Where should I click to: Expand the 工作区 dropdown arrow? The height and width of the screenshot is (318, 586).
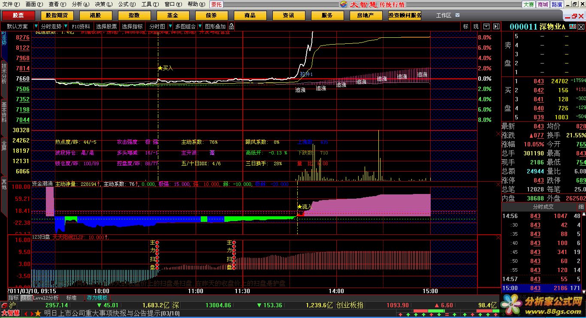click(458, 15)
